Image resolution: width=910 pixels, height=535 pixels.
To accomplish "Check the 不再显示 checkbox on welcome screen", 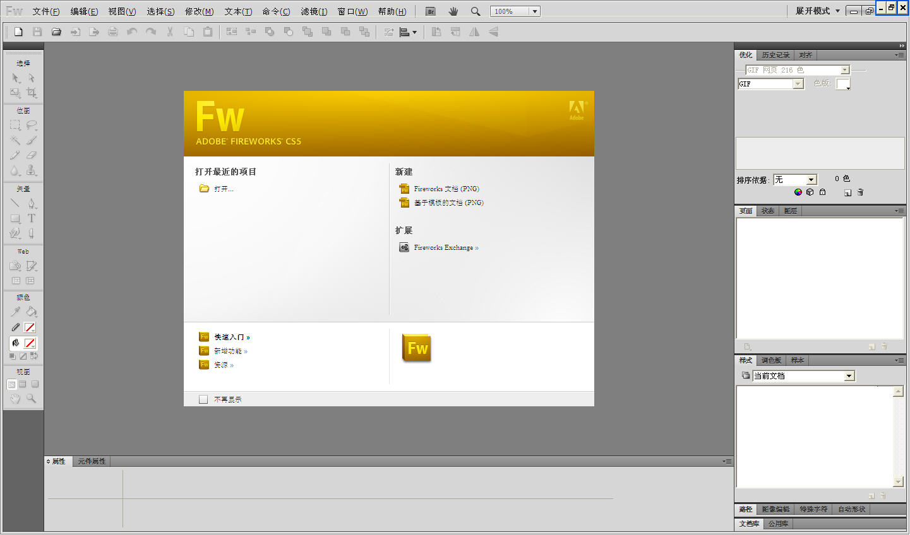I will tap(203, 399).
